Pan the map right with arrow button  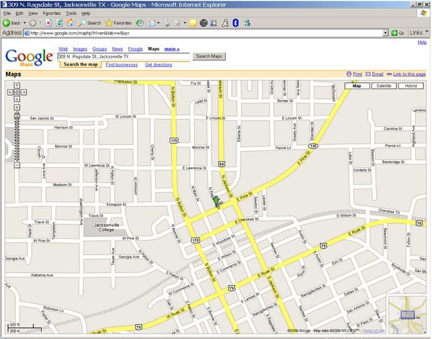point(24,92)
